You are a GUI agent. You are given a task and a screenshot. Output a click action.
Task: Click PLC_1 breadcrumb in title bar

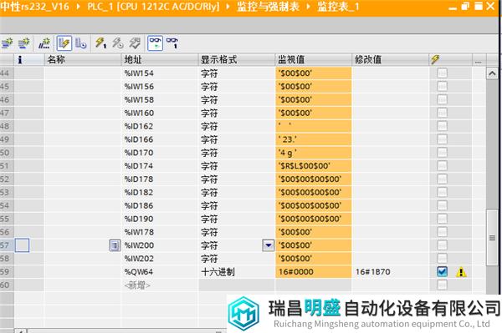pos(153,7)
